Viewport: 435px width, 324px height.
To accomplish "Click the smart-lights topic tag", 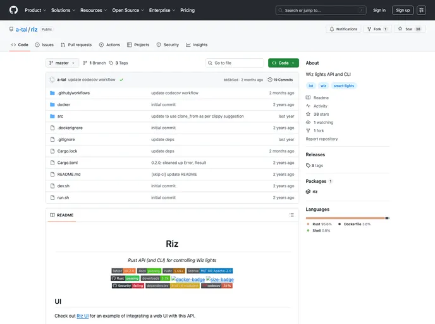I will 344,86.
